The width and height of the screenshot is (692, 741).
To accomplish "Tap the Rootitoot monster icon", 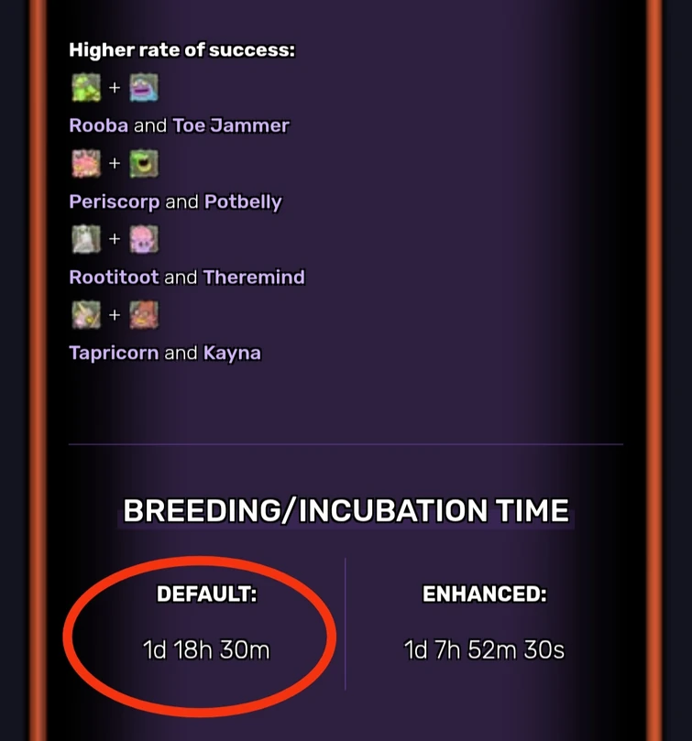I will click(x=84, y=239).
